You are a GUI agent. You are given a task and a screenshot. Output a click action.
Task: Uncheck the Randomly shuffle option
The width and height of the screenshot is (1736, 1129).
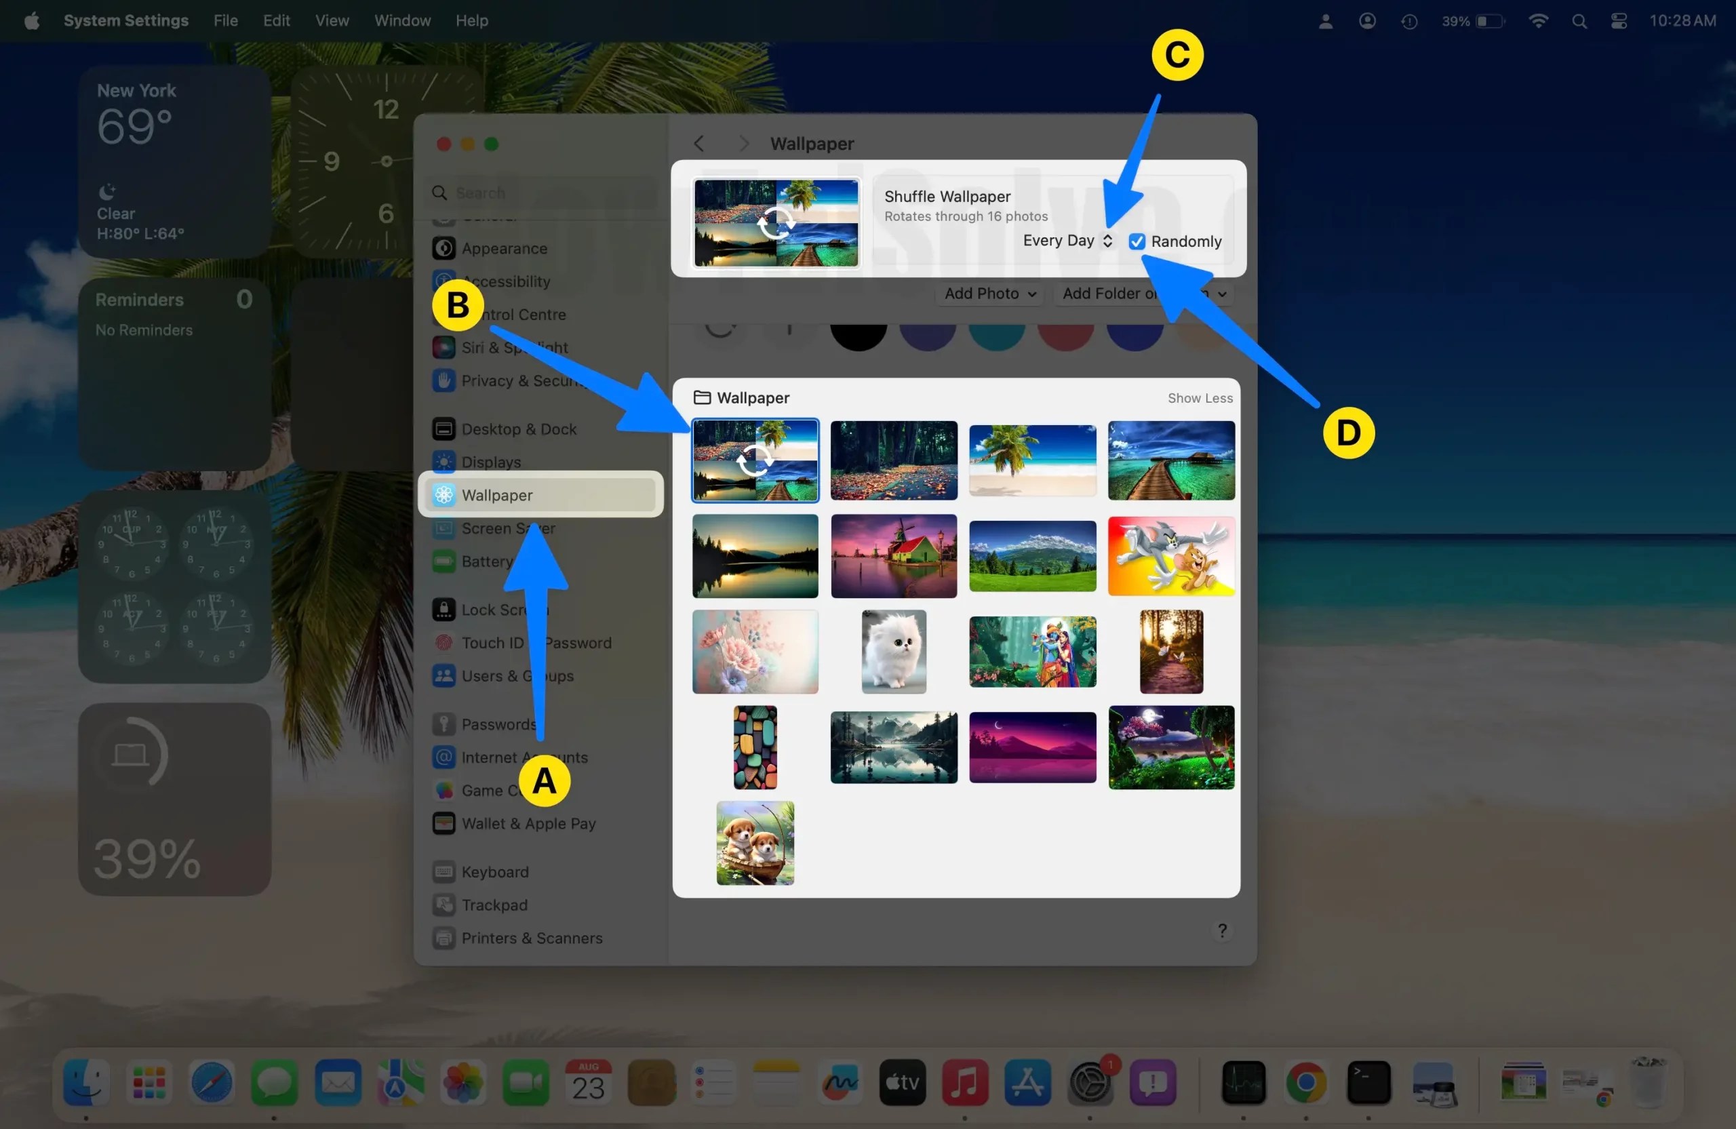tap(1137, 241)
